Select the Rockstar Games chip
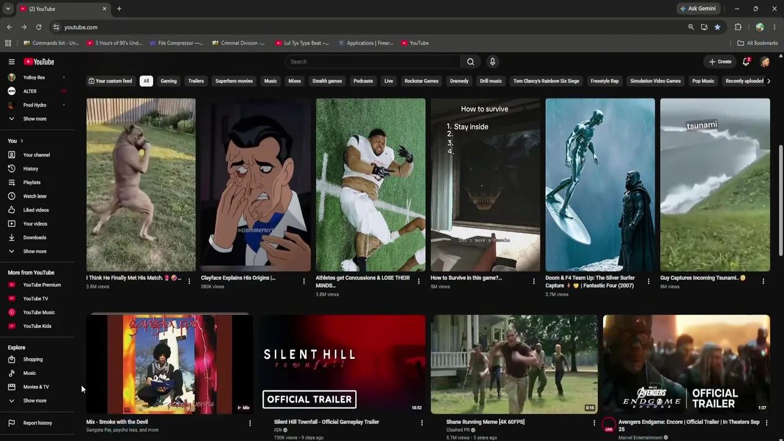784x441 pixels. (x=421, y=81)
